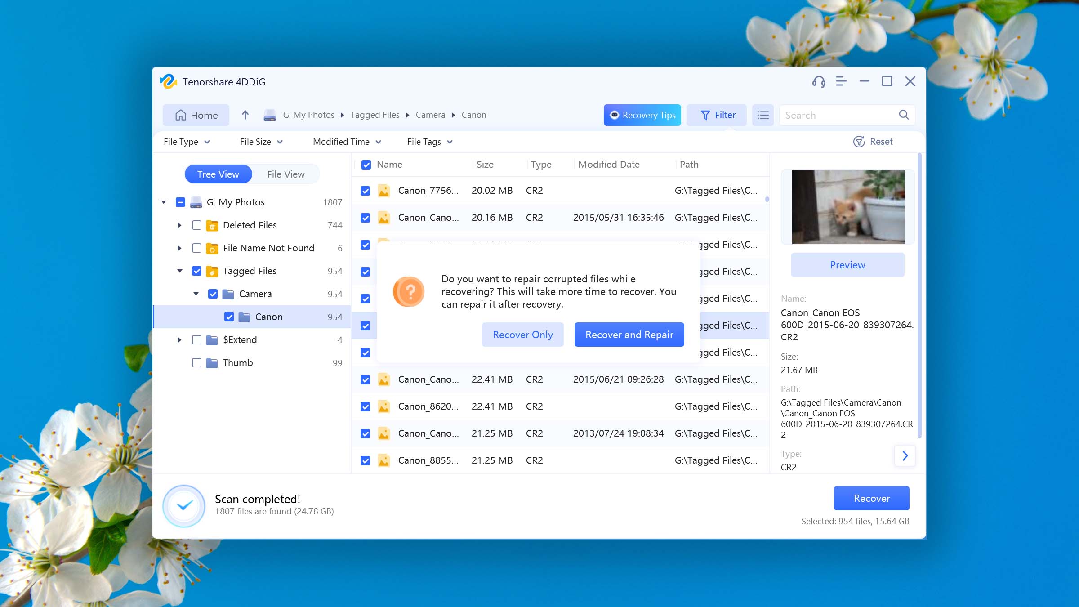Uncheck the Canon_8620 file checkbox
The width and height of the screenshot is (1079, 607).
tap(366, 406)
